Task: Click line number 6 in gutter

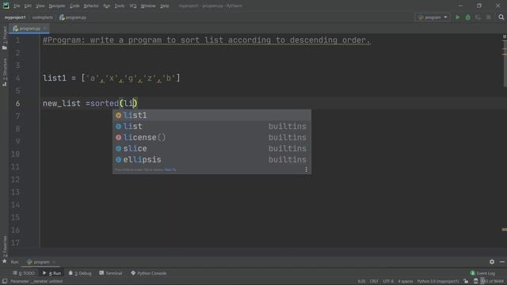Action: click(17, 104)
